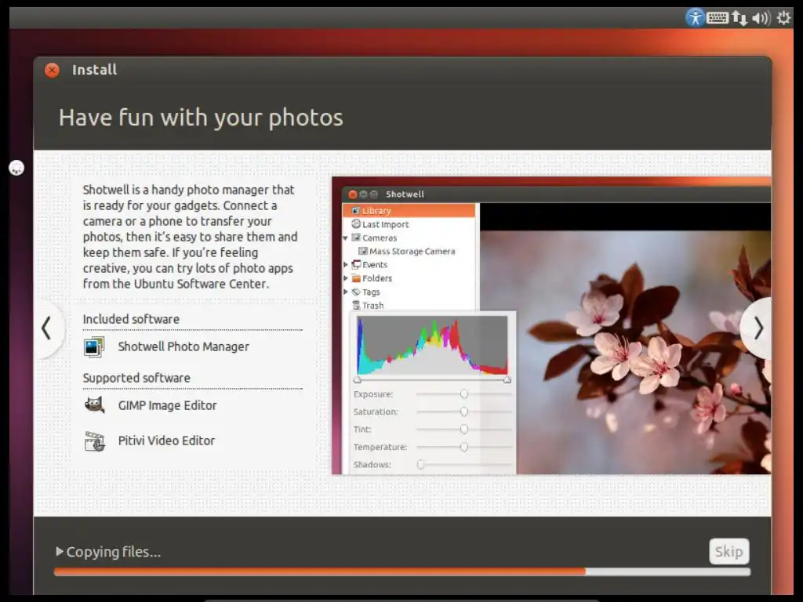803x602 pixels.
Task: Click the installation progress bar
Action: [402, 571]
